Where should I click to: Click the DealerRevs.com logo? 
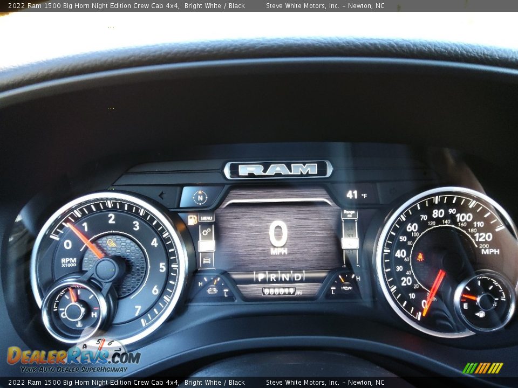click(x=74, y=356)
